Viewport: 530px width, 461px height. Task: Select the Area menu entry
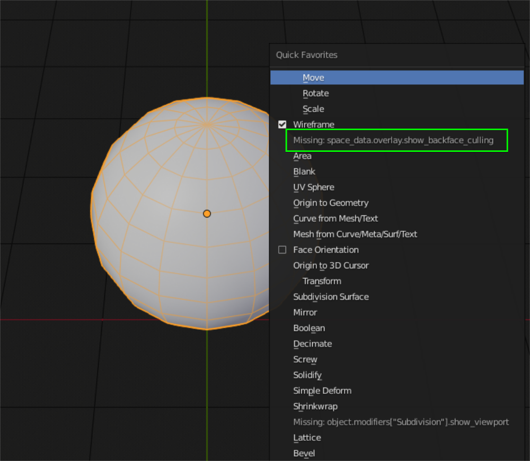click(x=397, y=156)
